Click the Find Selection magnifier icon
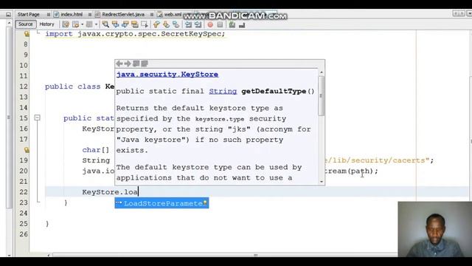This screenshot has height=266, width=472. point(105,24)
